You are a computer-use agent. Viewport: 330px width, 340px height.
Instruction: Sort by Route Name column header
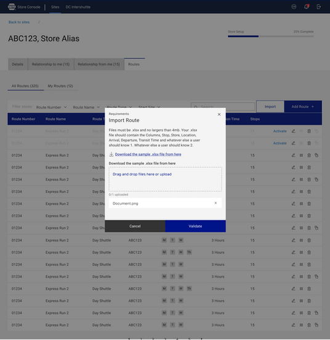click(x=55, y=119)
